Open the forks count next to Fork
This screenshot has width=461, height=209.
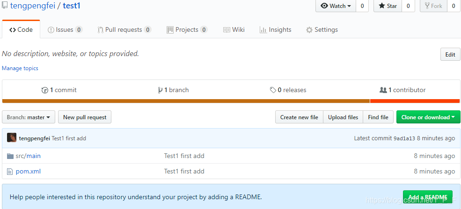point(454,6)
